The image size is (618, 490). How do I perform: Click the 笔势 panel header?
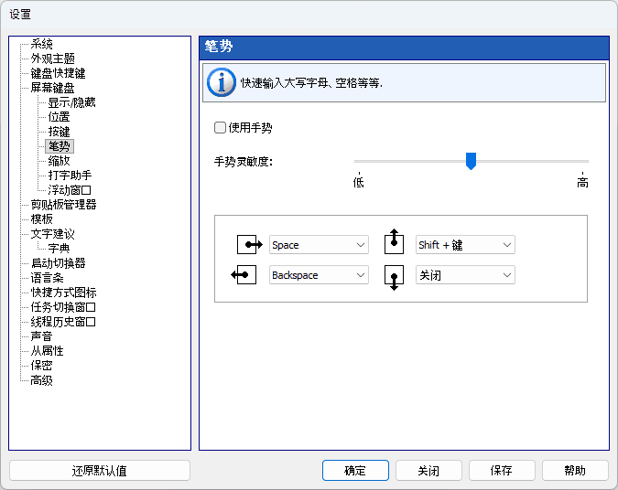tap(404, 48)
